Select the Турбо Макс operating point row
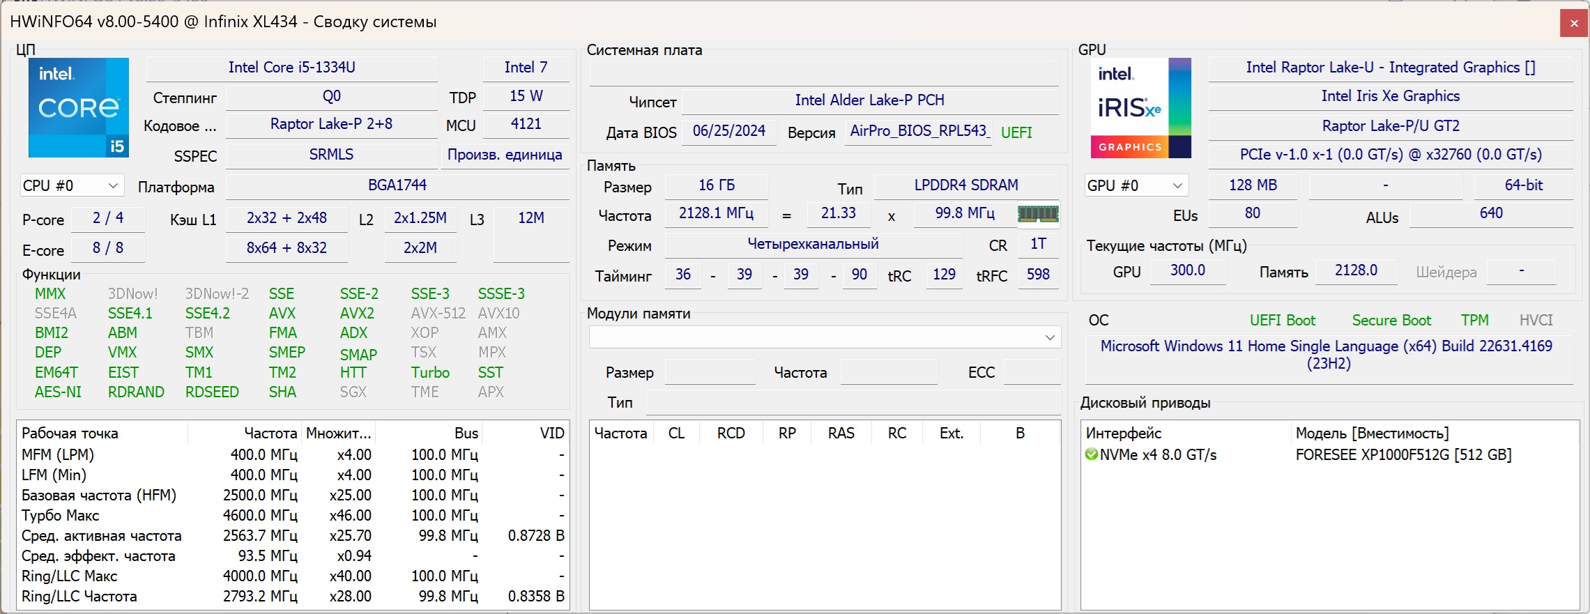 coord(61,515)
